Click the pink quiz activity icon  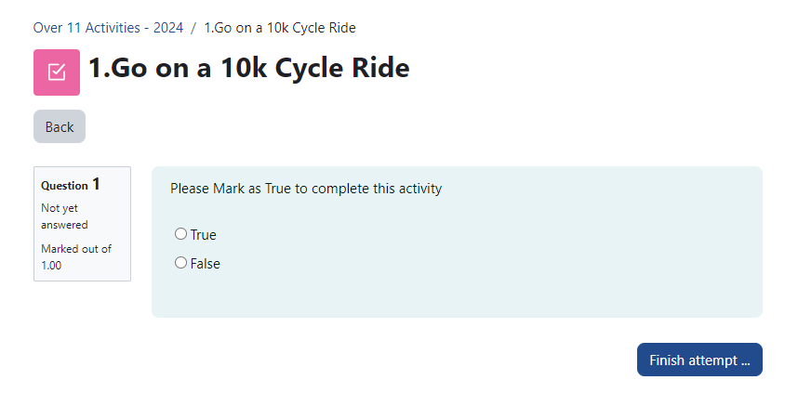click(x=57, y=72)
